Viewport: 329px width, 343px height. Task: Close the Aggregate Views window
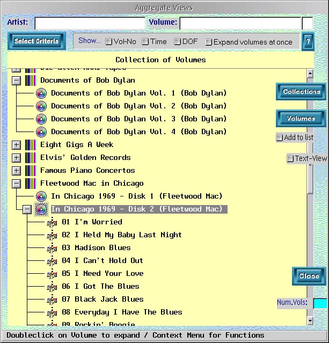pyautogui.click(x=309, y=276)
